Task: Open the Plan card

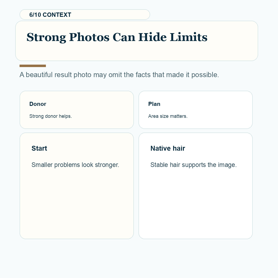Action: click(195, 110)
